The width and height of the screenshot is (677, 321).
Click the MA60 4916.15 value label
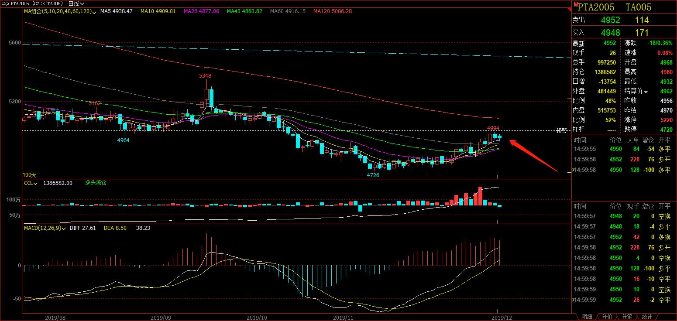point(288,11)
